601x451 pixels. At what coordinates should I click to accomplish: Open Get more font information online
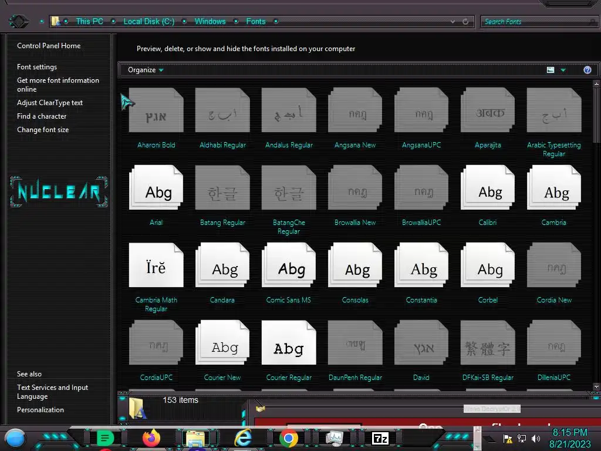point(58,85)
